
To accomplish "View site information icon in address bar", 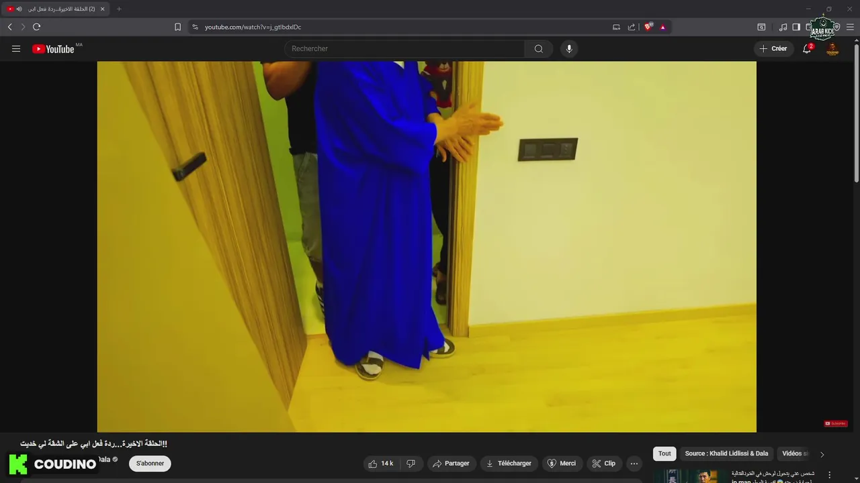I will (x=196, y=27).
